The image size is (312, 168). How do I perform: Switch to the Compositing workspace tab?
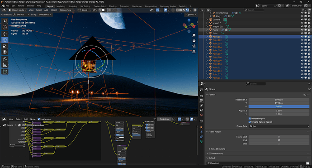pyautogui.click(x=151, y=6)
